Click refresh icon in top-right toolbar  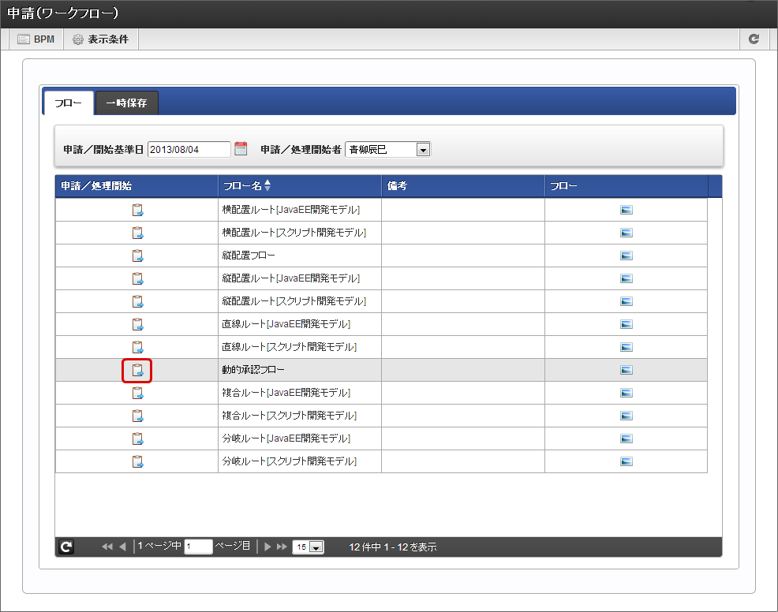[x=754, y=39]
